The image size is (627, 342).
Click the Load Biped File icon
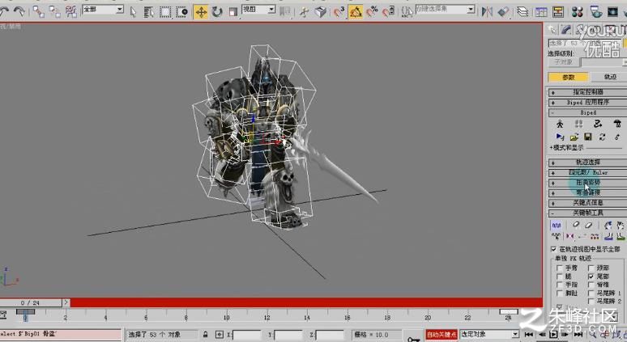pyautogui.click(x=574, y=137)
